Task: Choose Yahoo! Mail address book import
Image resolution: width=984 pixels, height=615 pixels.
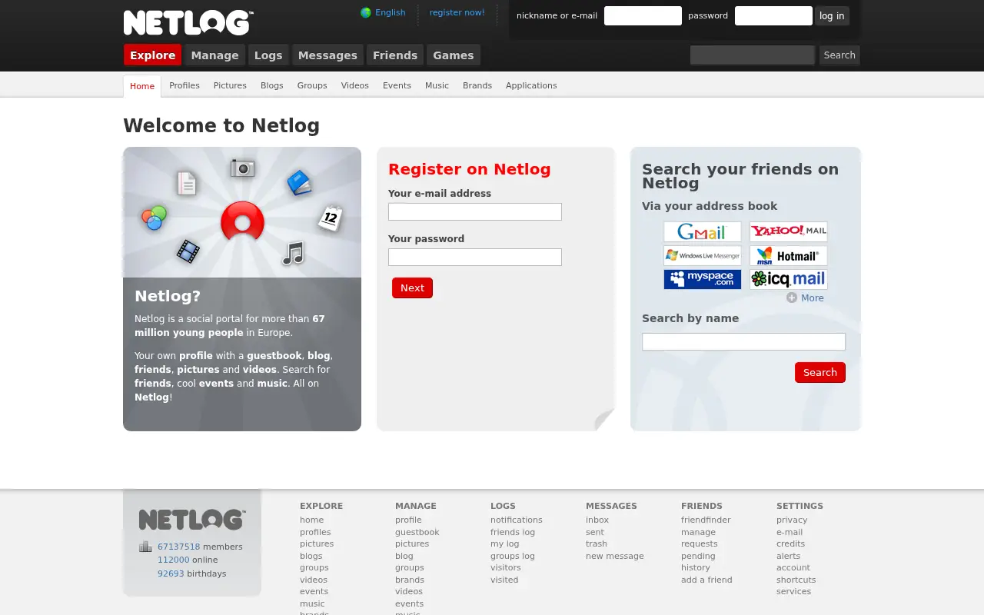Action: click(789, 231)
